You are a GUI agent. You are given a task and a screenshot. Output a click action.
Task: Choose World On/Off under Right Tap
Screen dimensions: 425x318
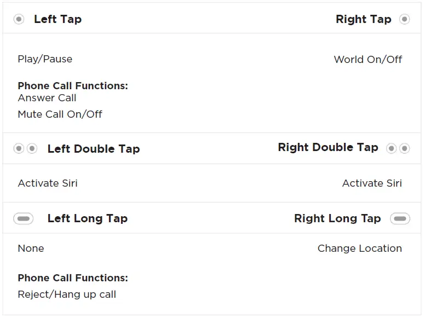[368, 60]
